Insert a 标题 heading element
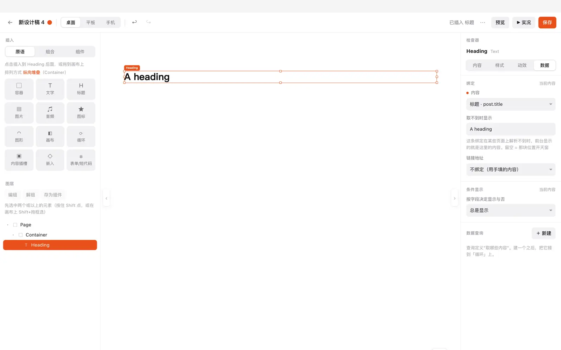This screenshot has height=350, width=561. click(x=81, y=89)
